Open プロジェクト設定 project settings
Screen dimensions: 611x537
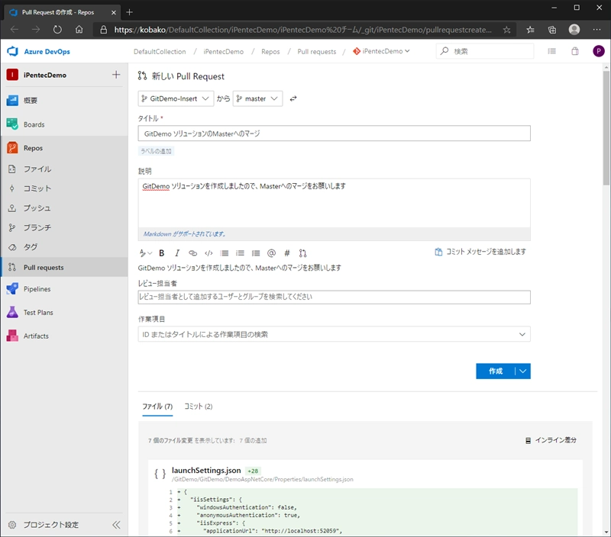pyautogui.click(x=50, y=525)
